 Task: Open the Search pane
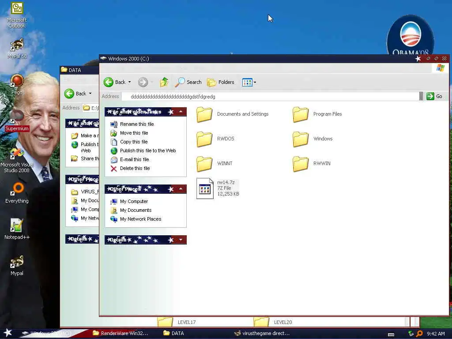point(188,82)
